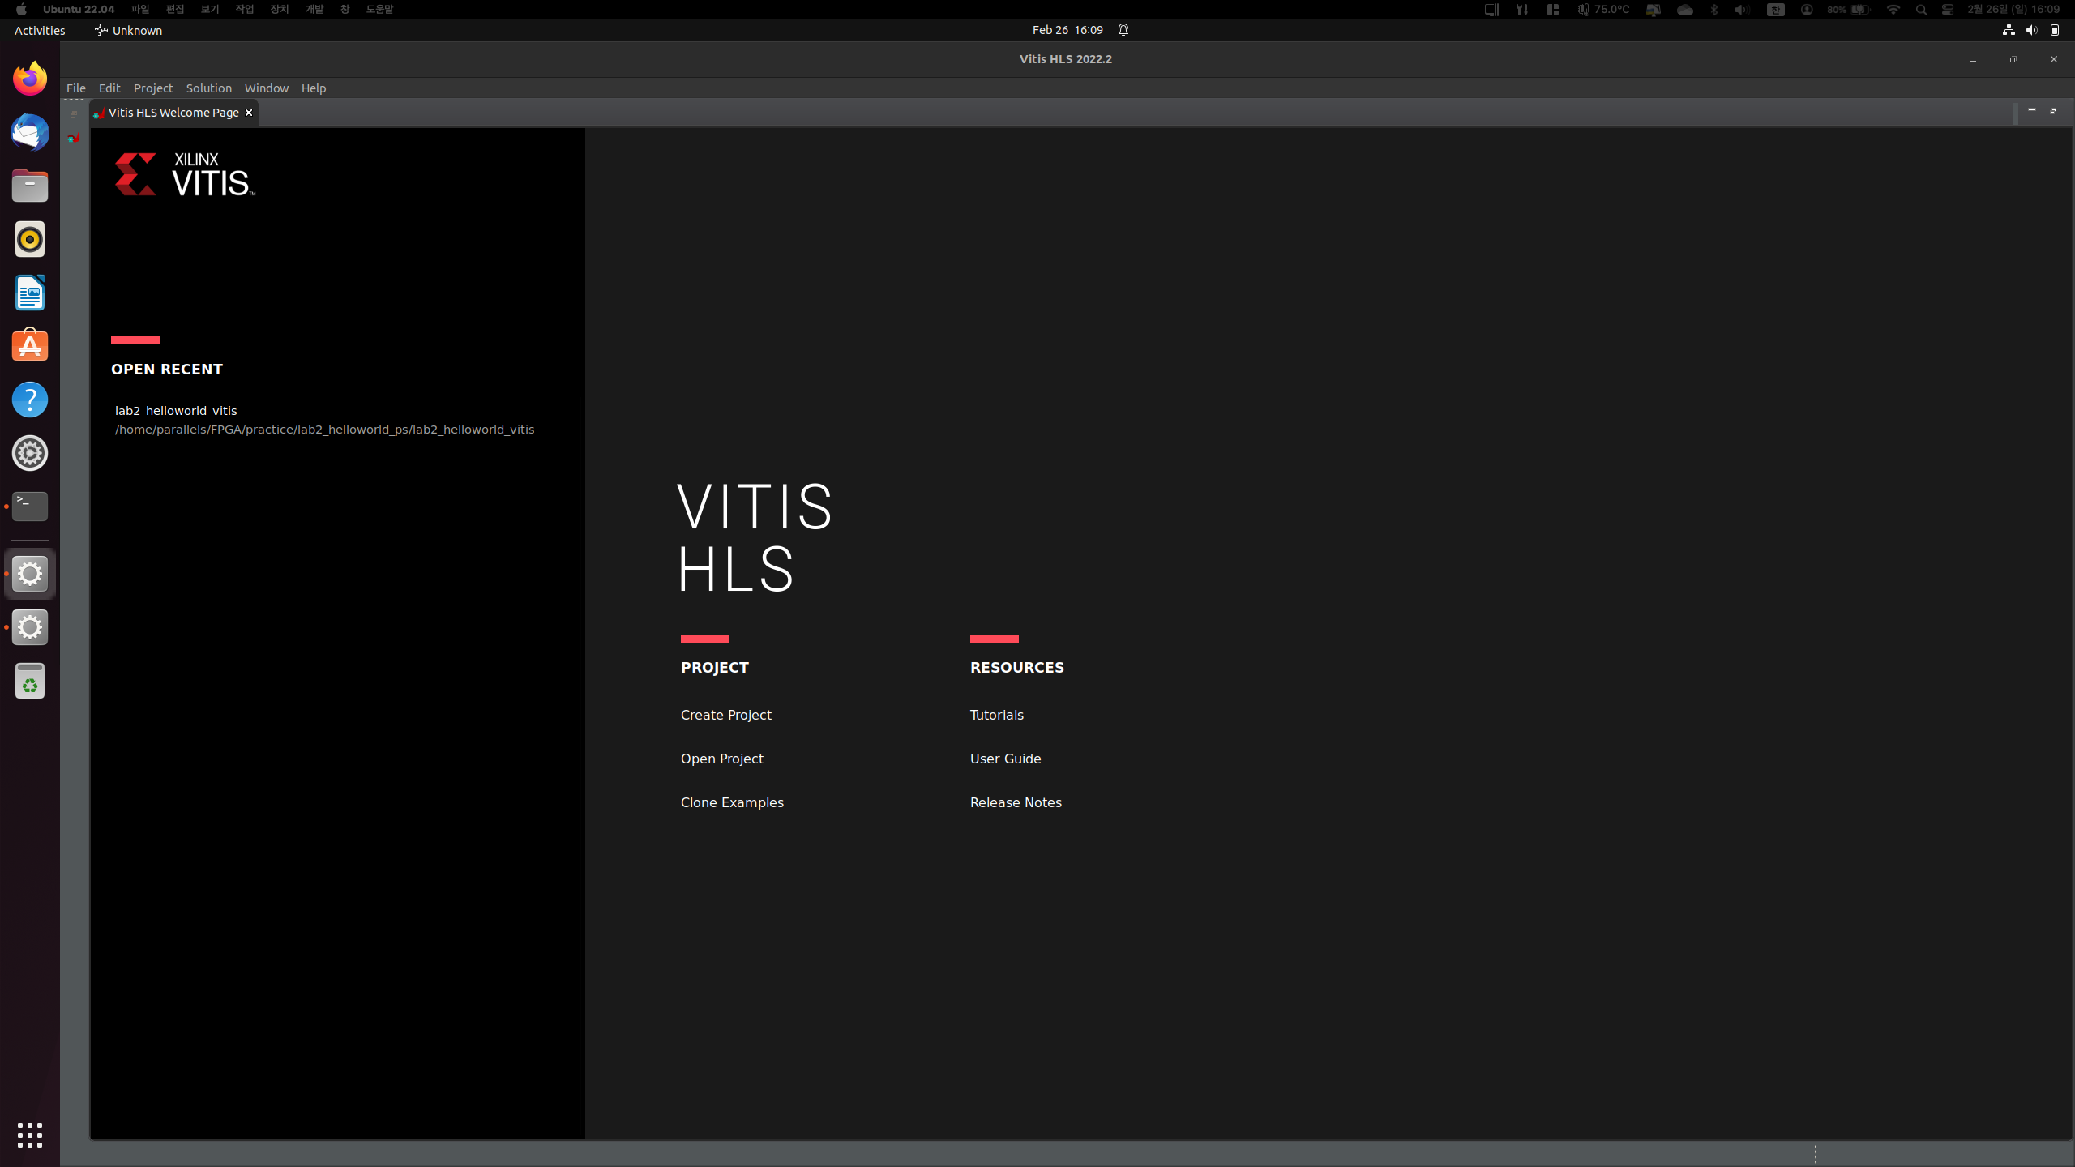
Task: Click the wired network status icon
Action: click(2009, 30)
